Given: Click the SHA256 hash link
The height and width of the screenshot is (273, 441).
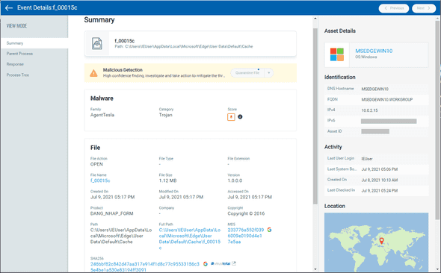Looking at the screenshot, I should pos(145,267).
